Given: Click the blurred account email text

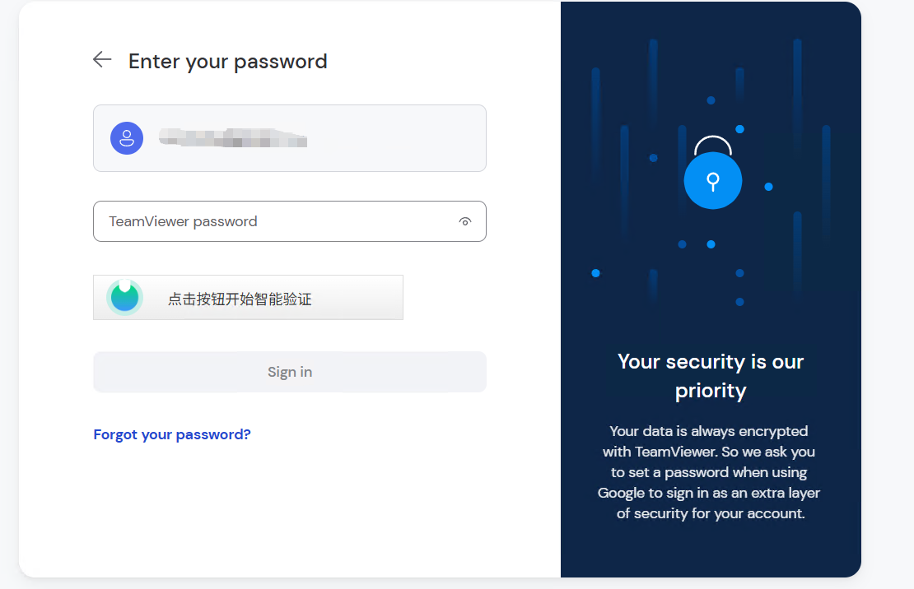Looking at the screenshot, I should pyautogui.click(x=233, y=138).
